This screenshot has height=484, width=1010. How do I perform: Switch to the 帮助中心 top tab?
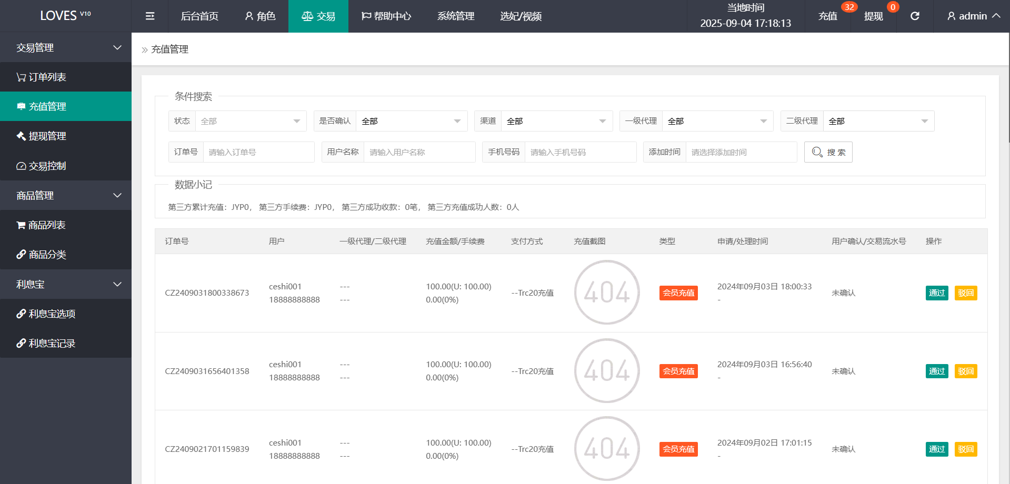pos(386,16)
